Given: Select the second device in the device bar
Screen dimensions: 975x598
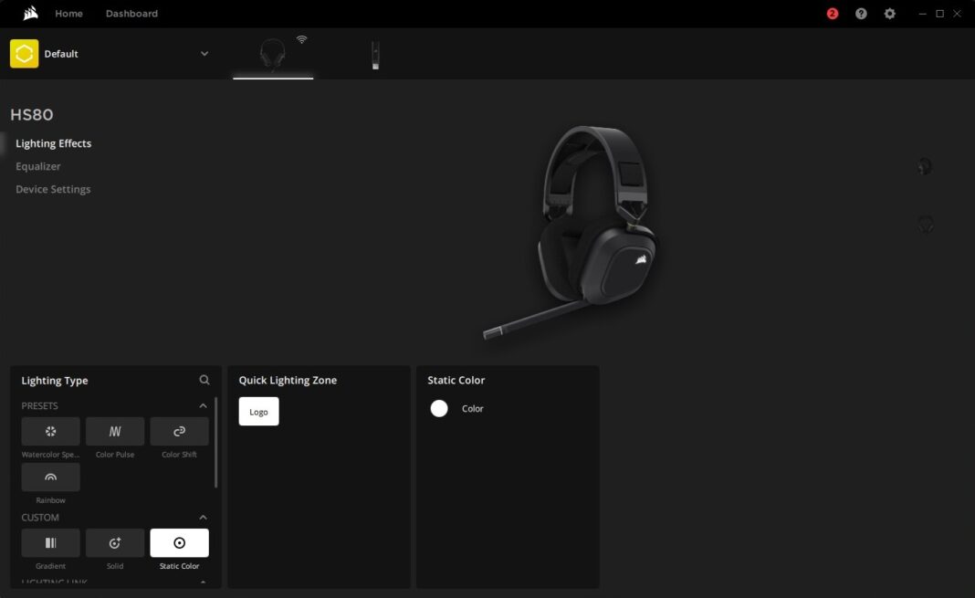Looking at the screenshot, I should pos(374,55).
